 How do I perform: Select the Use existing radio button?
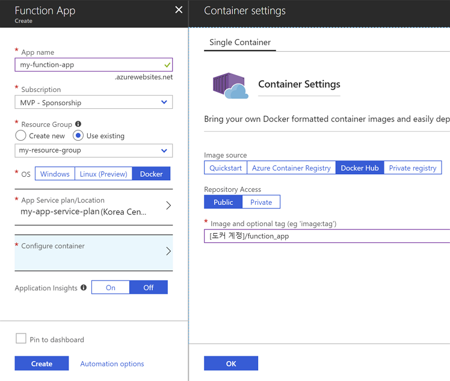[x=78, y=136]
